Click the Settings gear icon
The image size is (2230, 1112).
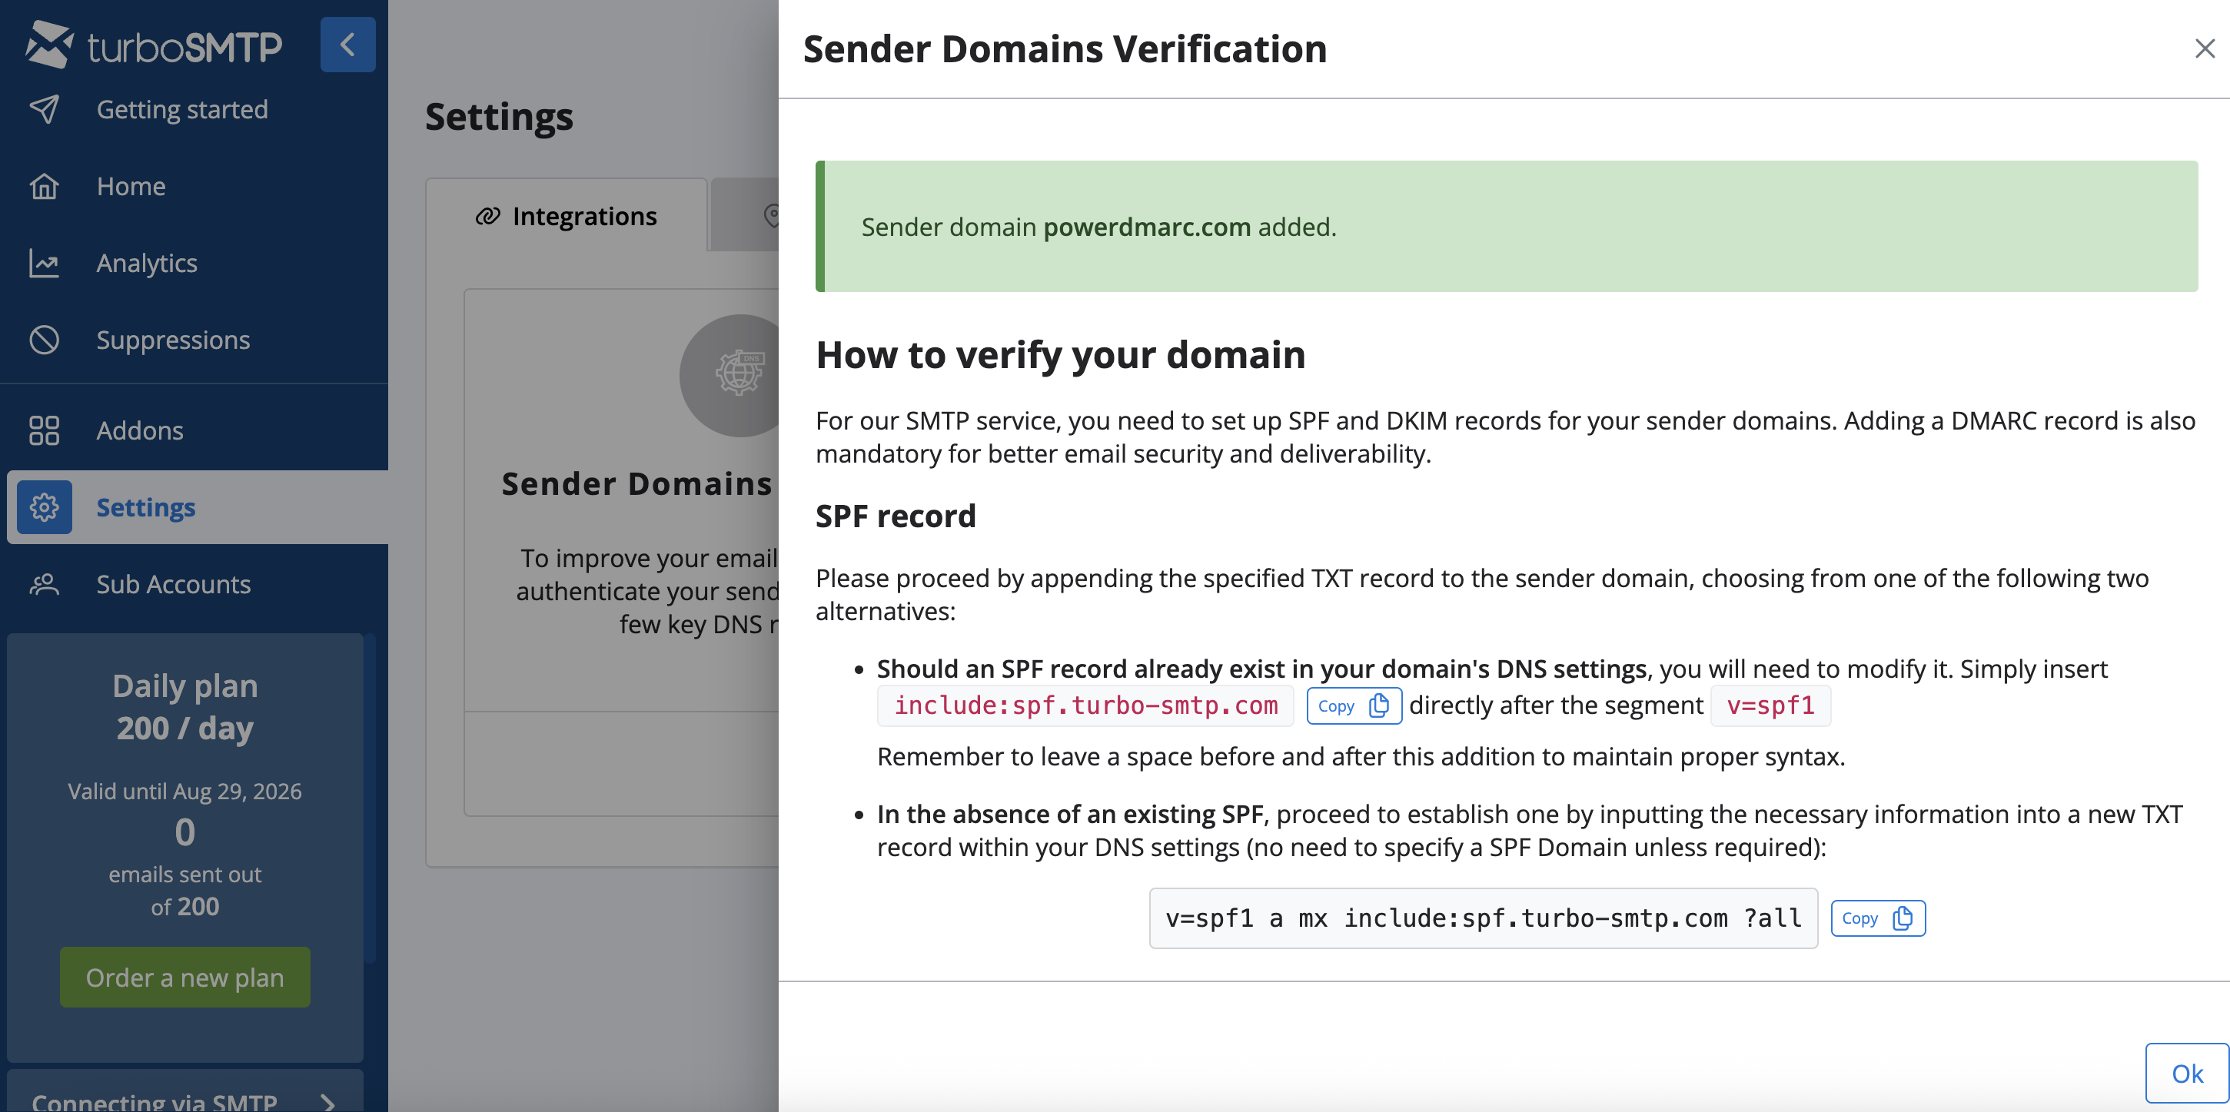click(x=44, y=507)
